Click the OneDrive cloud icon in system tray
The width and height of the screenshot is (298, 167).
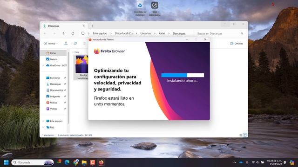click(241, 162)
